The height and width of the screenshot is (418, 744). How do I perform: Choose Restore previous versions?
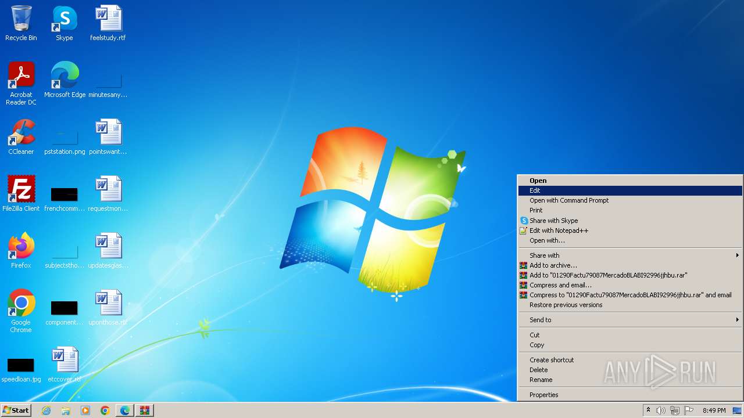(x=630, y=305)
